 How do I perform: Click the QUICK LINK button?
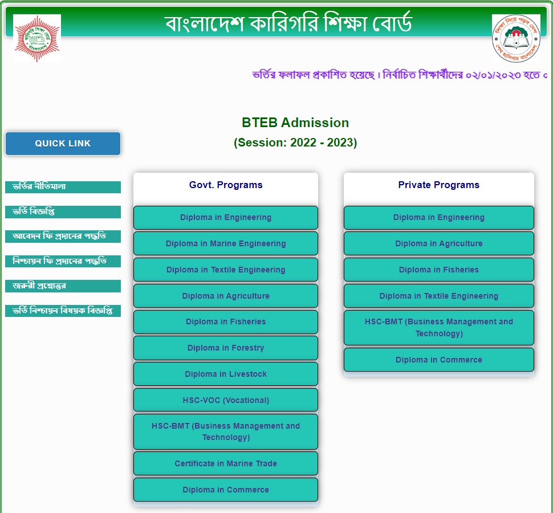(x=63, y=144)
